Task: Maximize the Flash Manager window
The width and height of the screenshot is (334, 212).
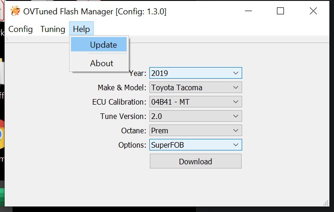Action: point(280,11)
